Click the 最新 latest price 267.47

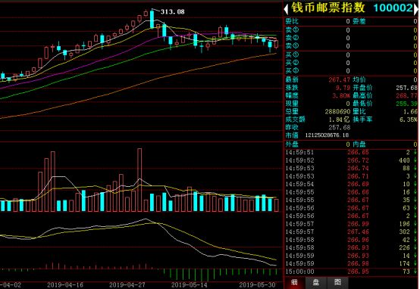[340, 79]
